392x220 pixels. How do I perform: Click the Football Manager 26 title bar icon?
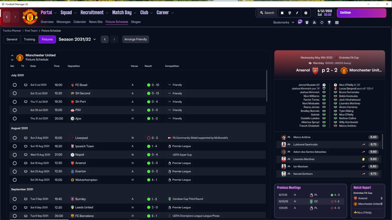click(3, 4)
